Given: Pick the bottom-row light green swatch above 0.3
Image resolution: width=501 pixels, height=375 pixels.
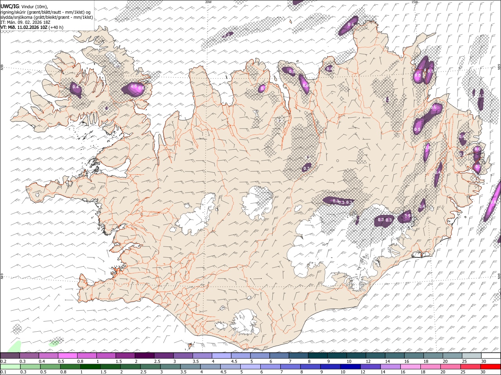Looking at the screenshot, I should (30, 366).
